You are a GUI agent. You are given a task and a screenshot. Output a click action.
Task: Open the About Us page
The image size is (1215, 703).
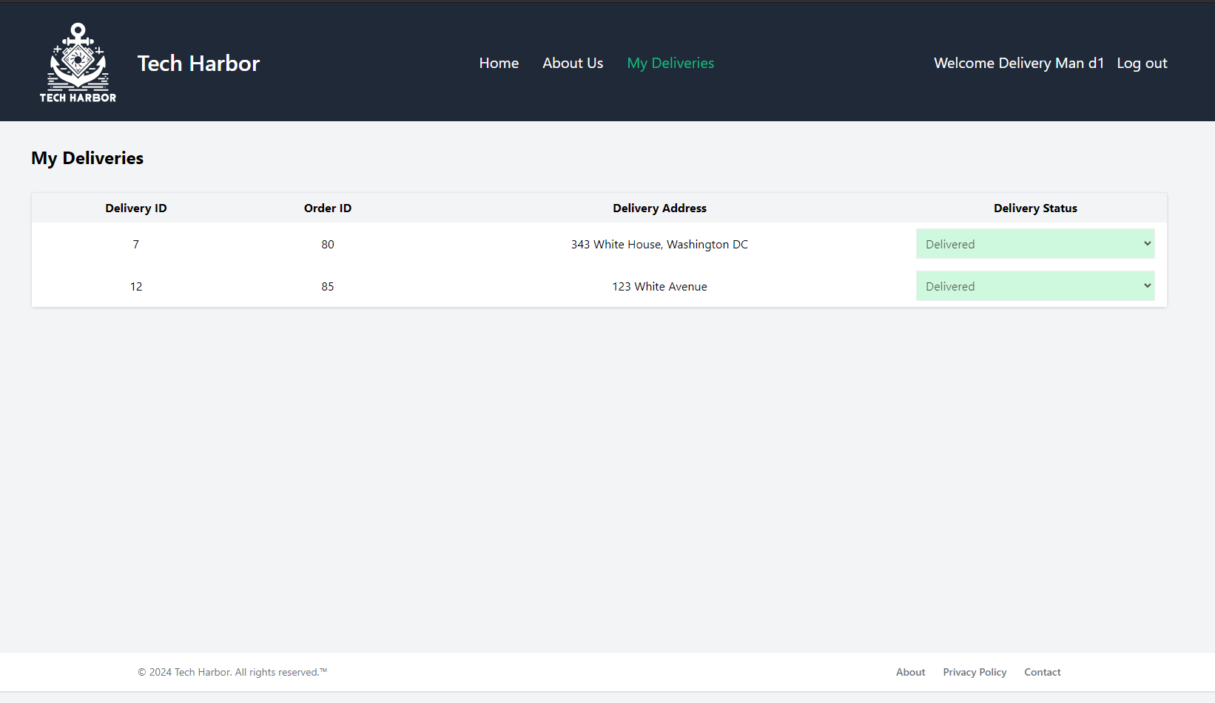point(573,64)
